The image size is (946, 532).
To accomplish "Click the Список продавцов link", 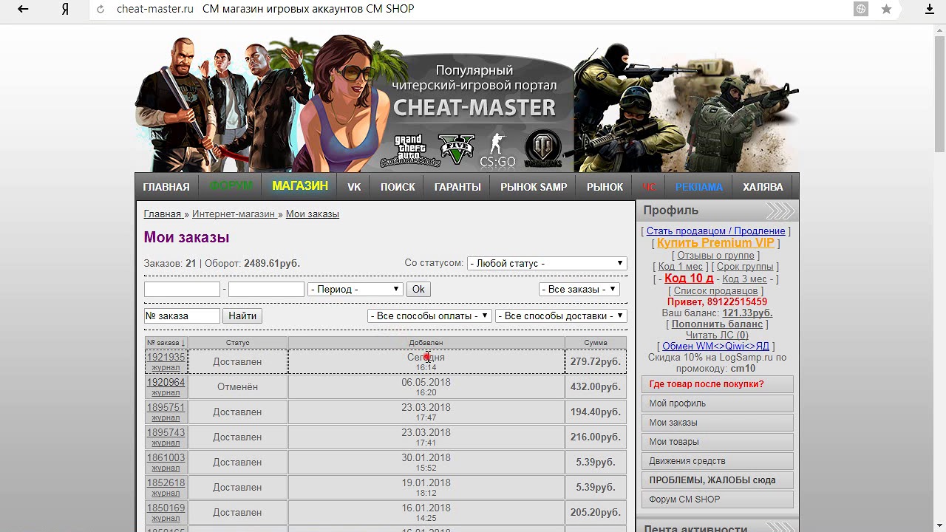I will click(x=715, y=290).
